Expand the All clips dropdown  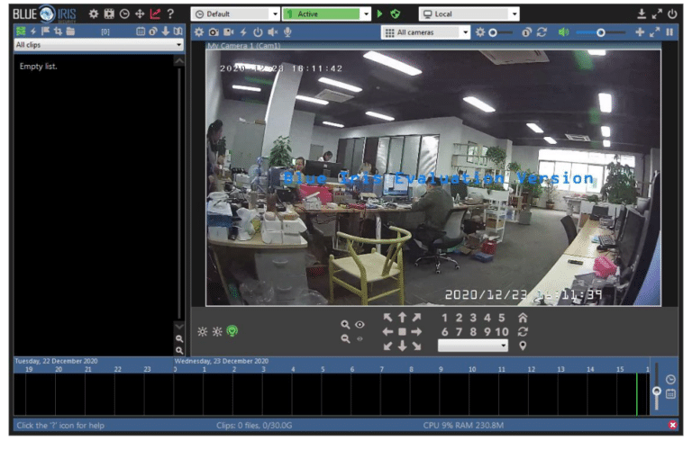98,44
